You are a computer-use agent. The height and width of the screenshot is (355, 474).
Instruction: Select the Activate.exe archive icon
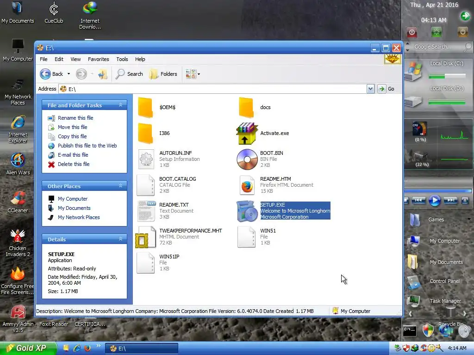pos(247,134)
